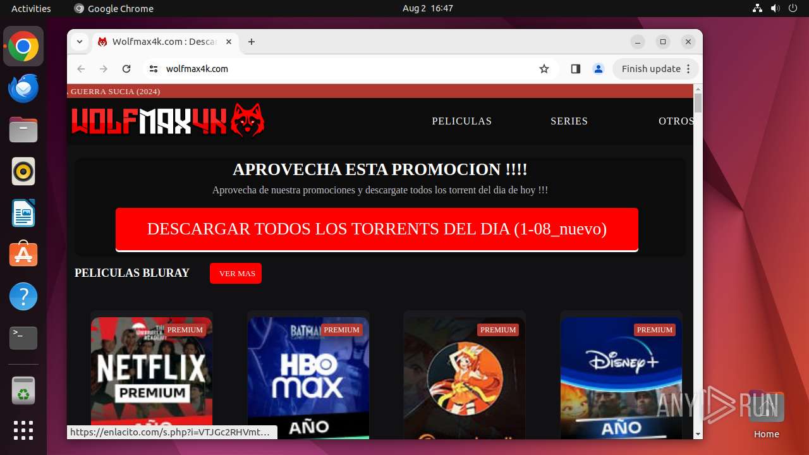Viewport: 809px width, 455px height.
Task: Open the Files manager dock icon
Action: pyautogui.click(x=23, y=130)
